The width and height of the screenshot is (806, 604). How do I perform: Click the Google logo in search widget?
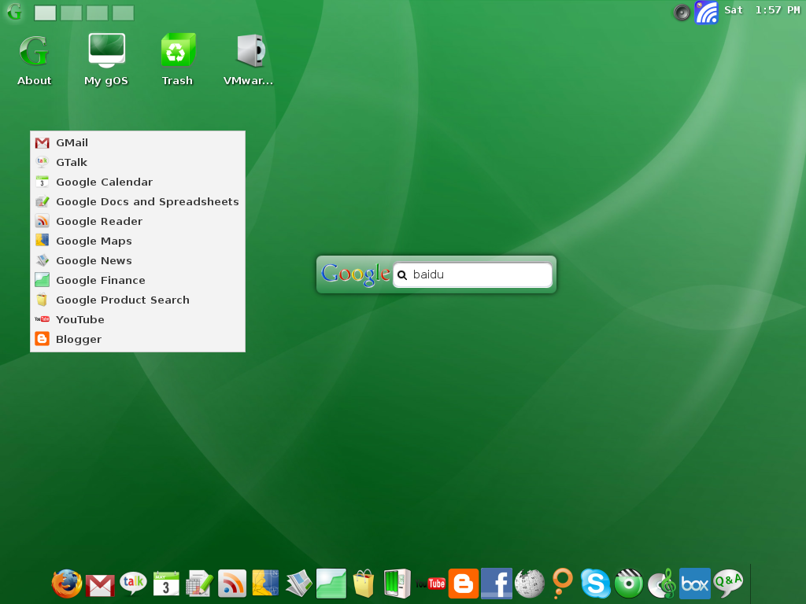(x=356, y=274)
